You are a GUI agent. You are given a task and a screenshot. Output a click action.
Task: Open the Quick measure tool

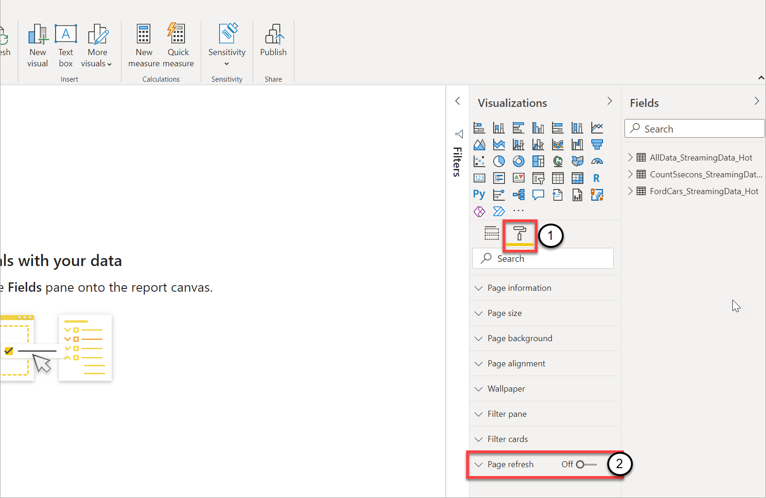click(x=178, y=44)
